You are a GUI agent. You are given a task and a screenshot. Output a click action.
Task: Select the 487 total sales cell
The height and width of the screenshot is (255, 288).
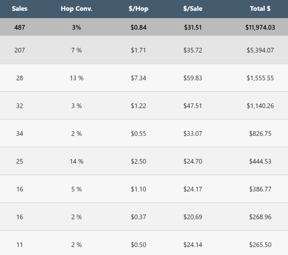19,27
